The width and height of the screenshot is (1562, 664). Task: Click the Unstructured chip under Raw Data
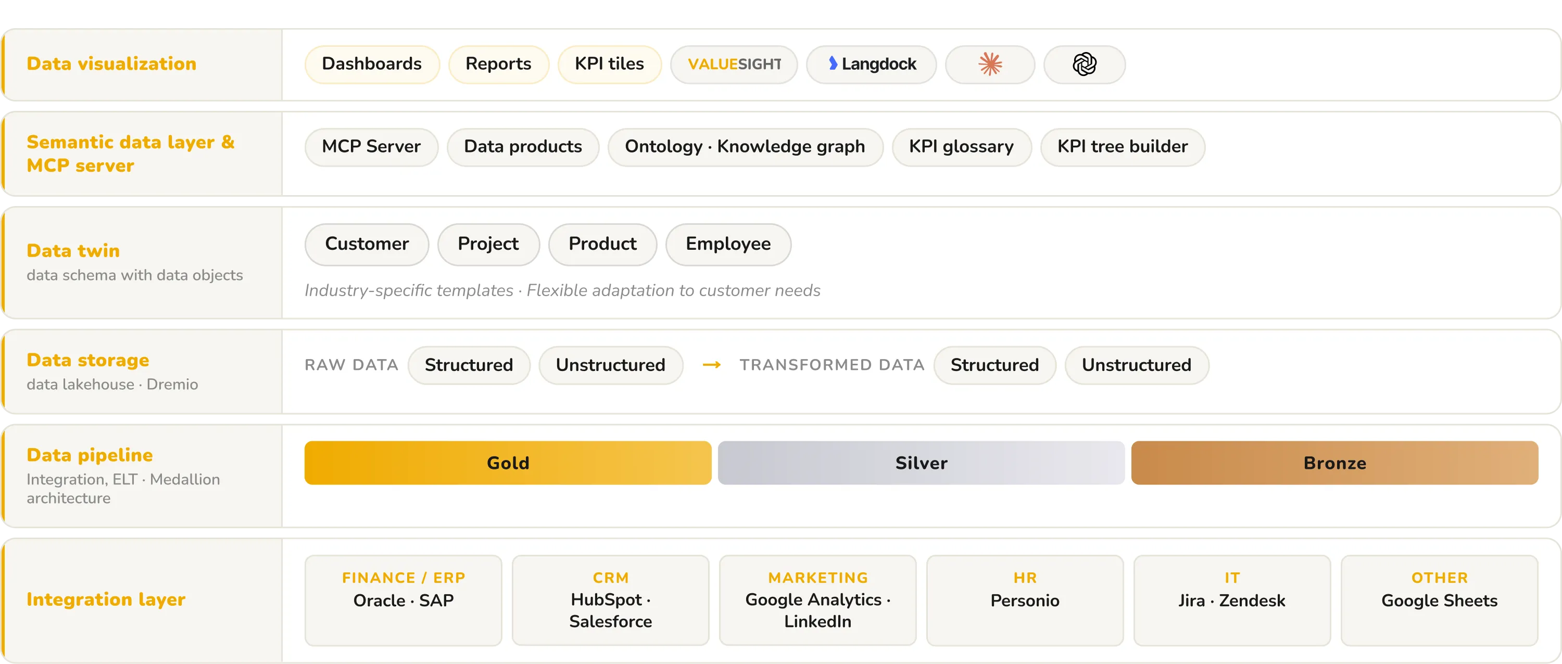611,365
